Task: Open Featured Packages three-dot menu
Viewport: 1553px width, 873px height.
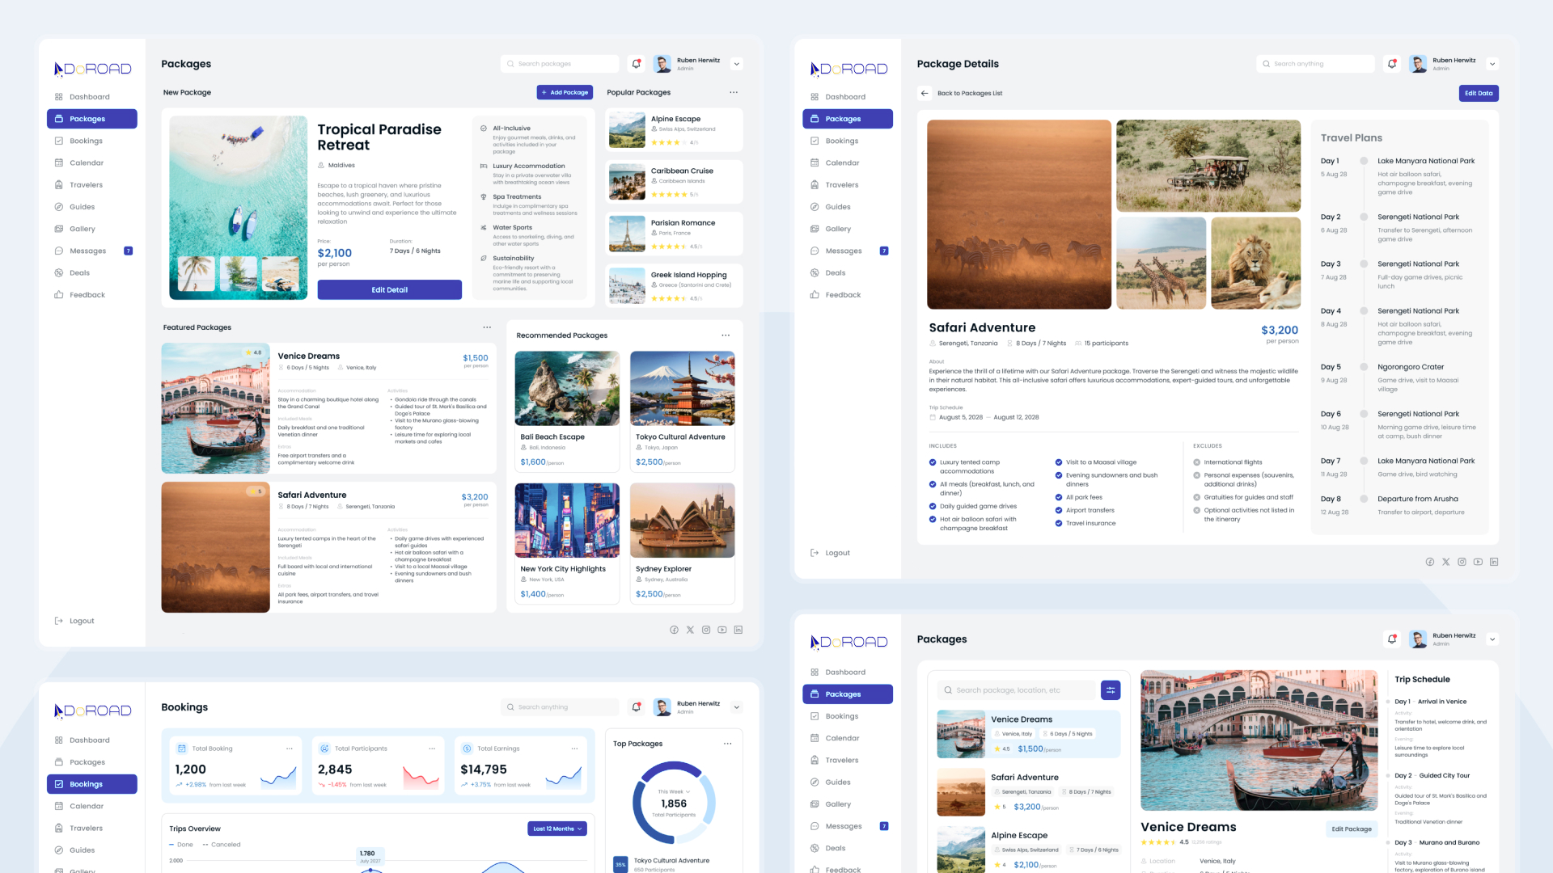Action: (487, 327)
